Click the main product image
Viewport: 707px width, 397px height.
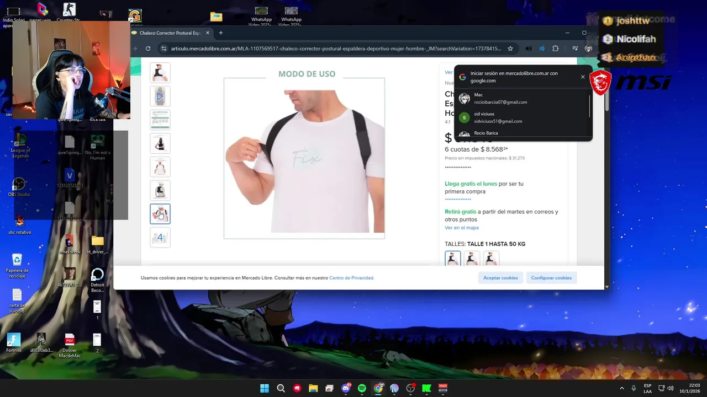pos(304,158)
